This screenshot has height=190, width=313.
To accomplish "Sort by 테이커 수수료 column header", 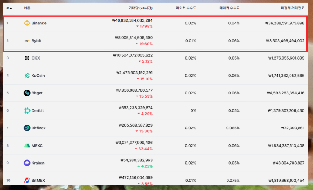I will pos(230,8).
